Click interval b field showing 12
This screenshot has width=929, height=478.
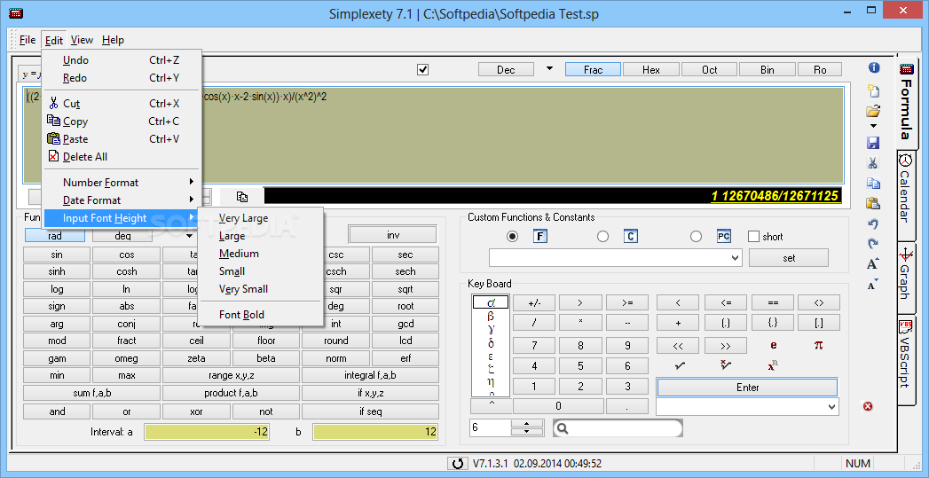pos(375,432)
